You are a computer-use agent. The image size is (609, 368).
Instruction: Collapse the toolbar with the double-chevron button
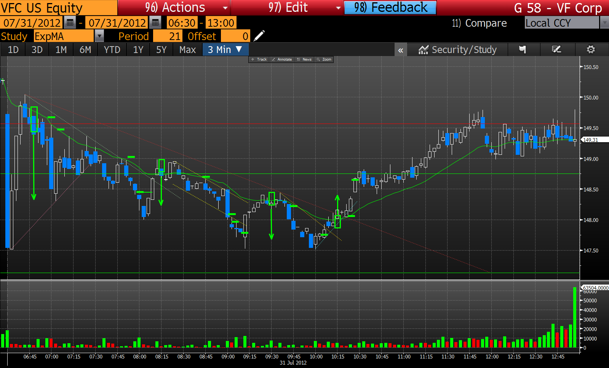(401, 50)
